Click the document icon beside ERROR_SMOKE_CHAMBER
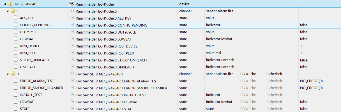 coord(16,88)
